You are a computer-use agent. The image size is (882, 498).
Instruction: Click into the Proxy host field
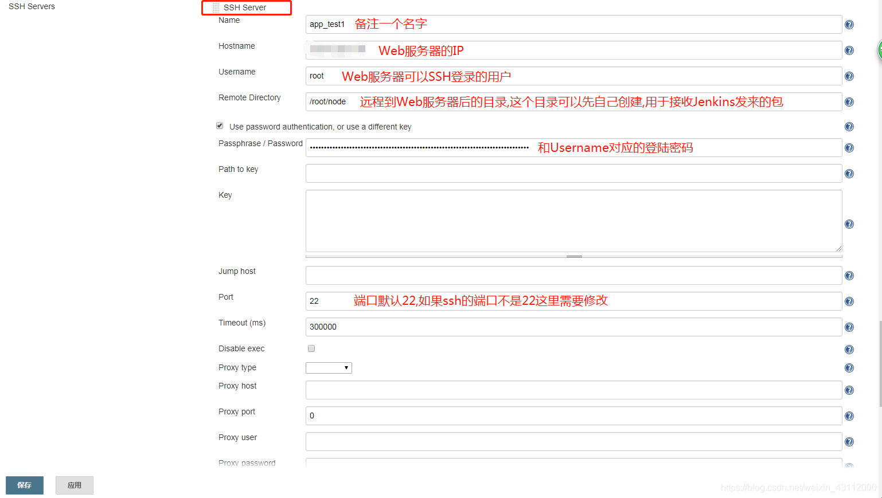pyautogui.click(x=573, y=390)
